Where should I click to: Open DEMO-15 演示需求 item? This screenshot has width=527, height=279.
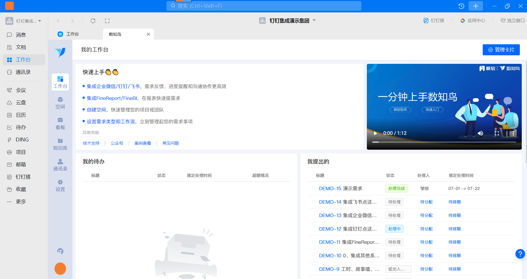coord(340,188)
